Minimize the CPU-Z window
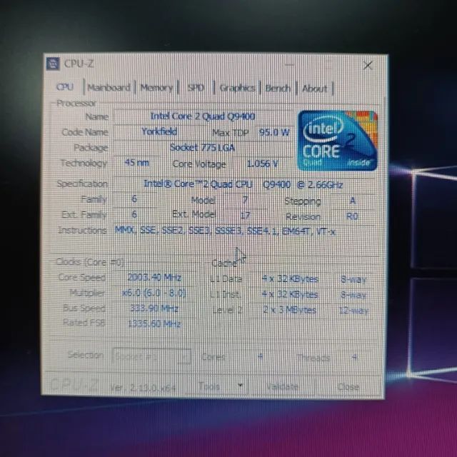The height and width of the screenshot is (457, 457). click(289, 65)
